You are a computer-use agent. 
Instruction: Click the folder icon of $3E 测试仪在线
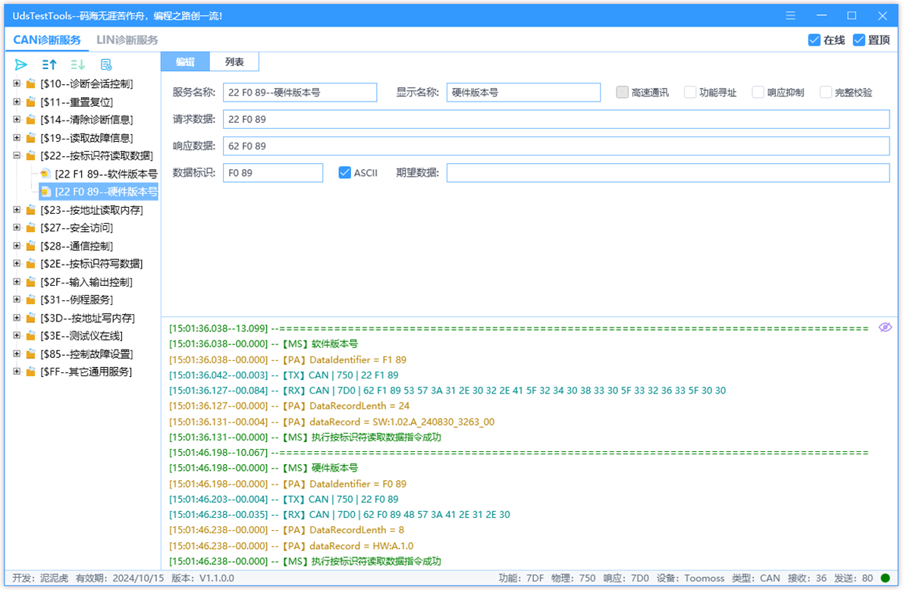pyautogui.click(x=31, y=336)
